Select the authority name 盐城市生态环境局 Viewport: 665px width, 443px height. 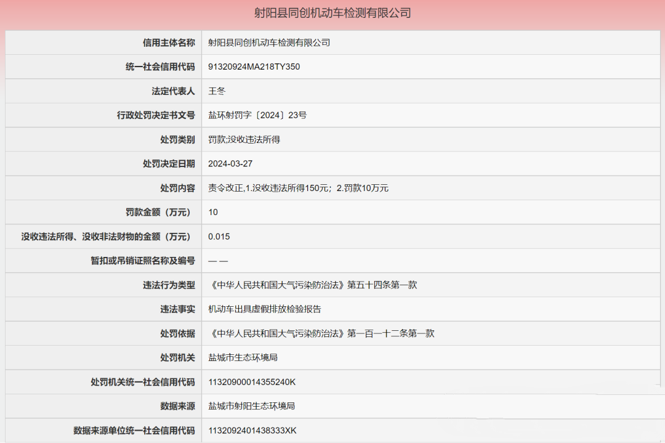point(243,357)
